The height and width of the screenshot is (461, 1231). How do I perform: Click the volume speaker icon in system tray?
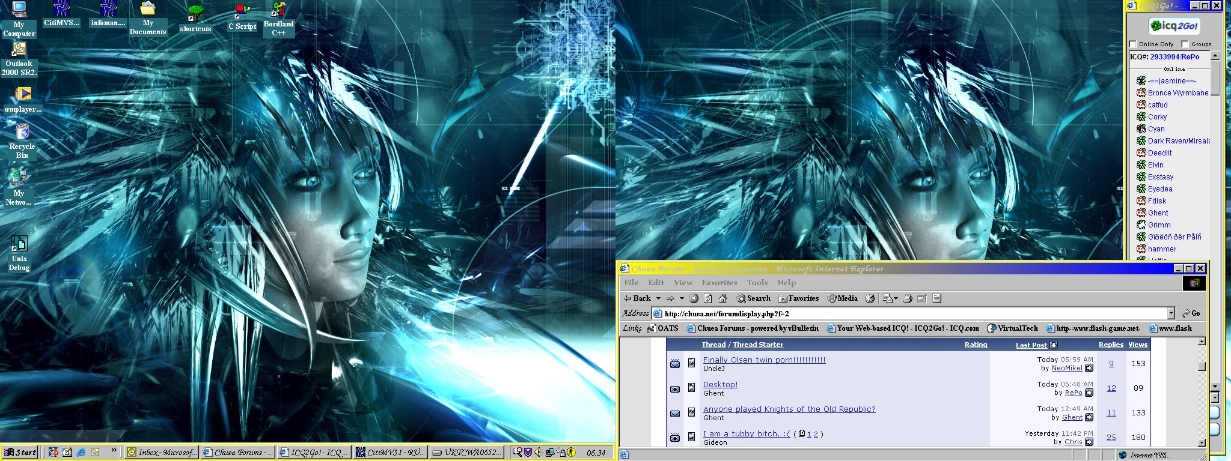(x=539, y=452)
